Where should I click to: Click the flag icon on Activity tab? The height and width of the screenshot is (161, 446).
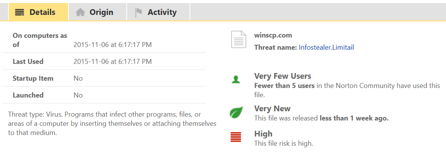pyautogui.click(x=138, y=13)
